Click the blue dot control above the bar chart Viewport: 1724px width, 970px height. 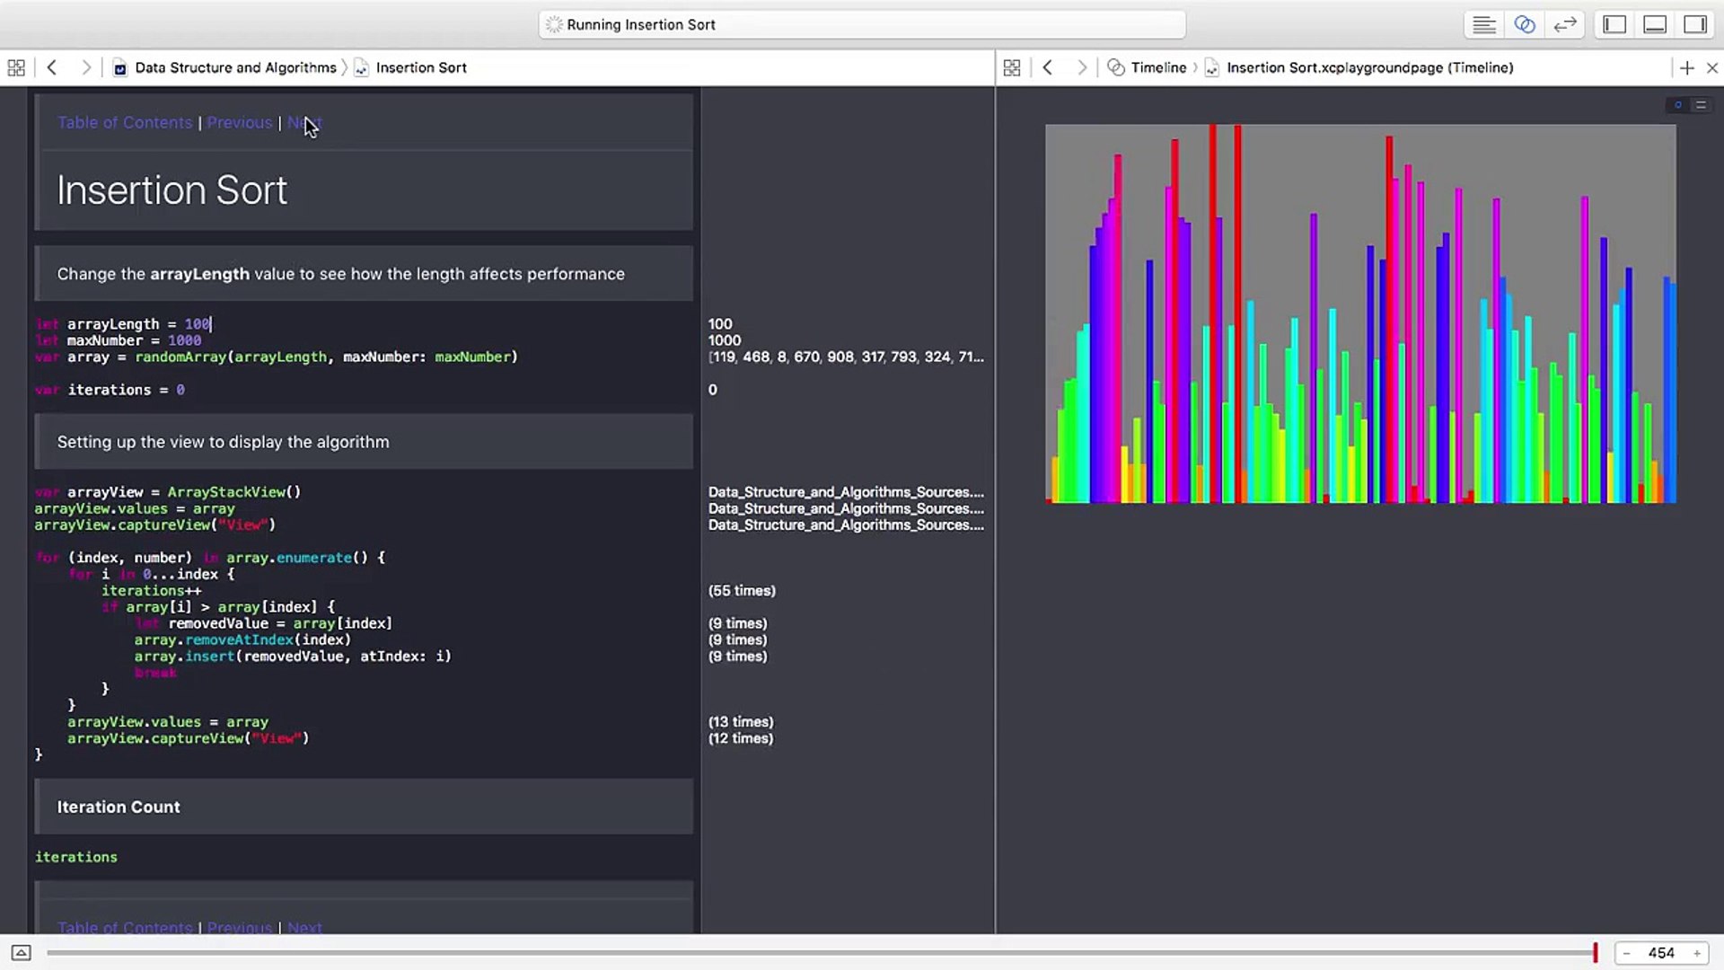(x=1677, y=105)
